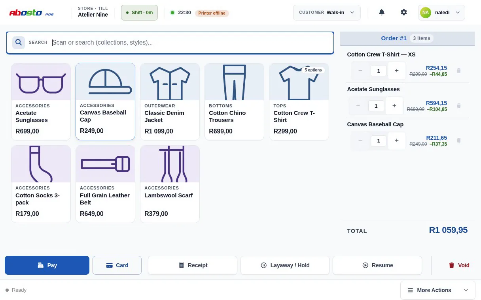This screenshot has height=300, width=481.
Task: Edit quantity field for Cotton Crew T-Shirt
Action: [379, 71]
